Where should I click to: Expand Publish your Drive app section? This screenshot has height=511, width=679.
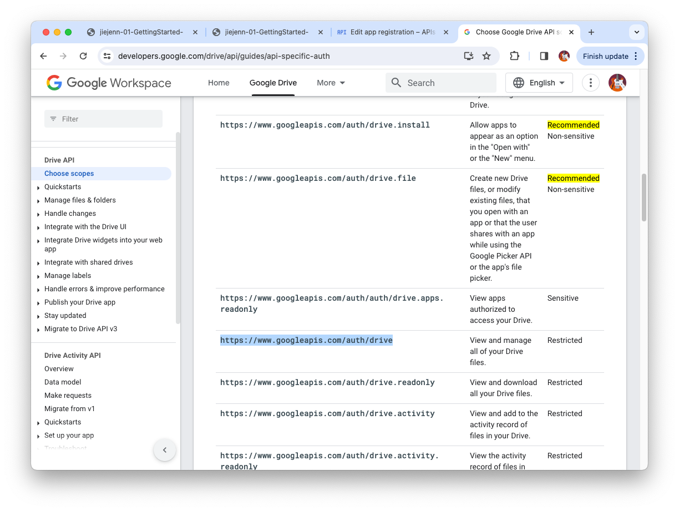(38, 303)
